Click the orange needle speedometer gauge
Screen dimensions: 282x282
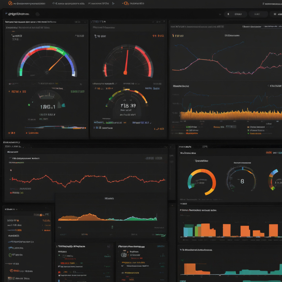47,61
